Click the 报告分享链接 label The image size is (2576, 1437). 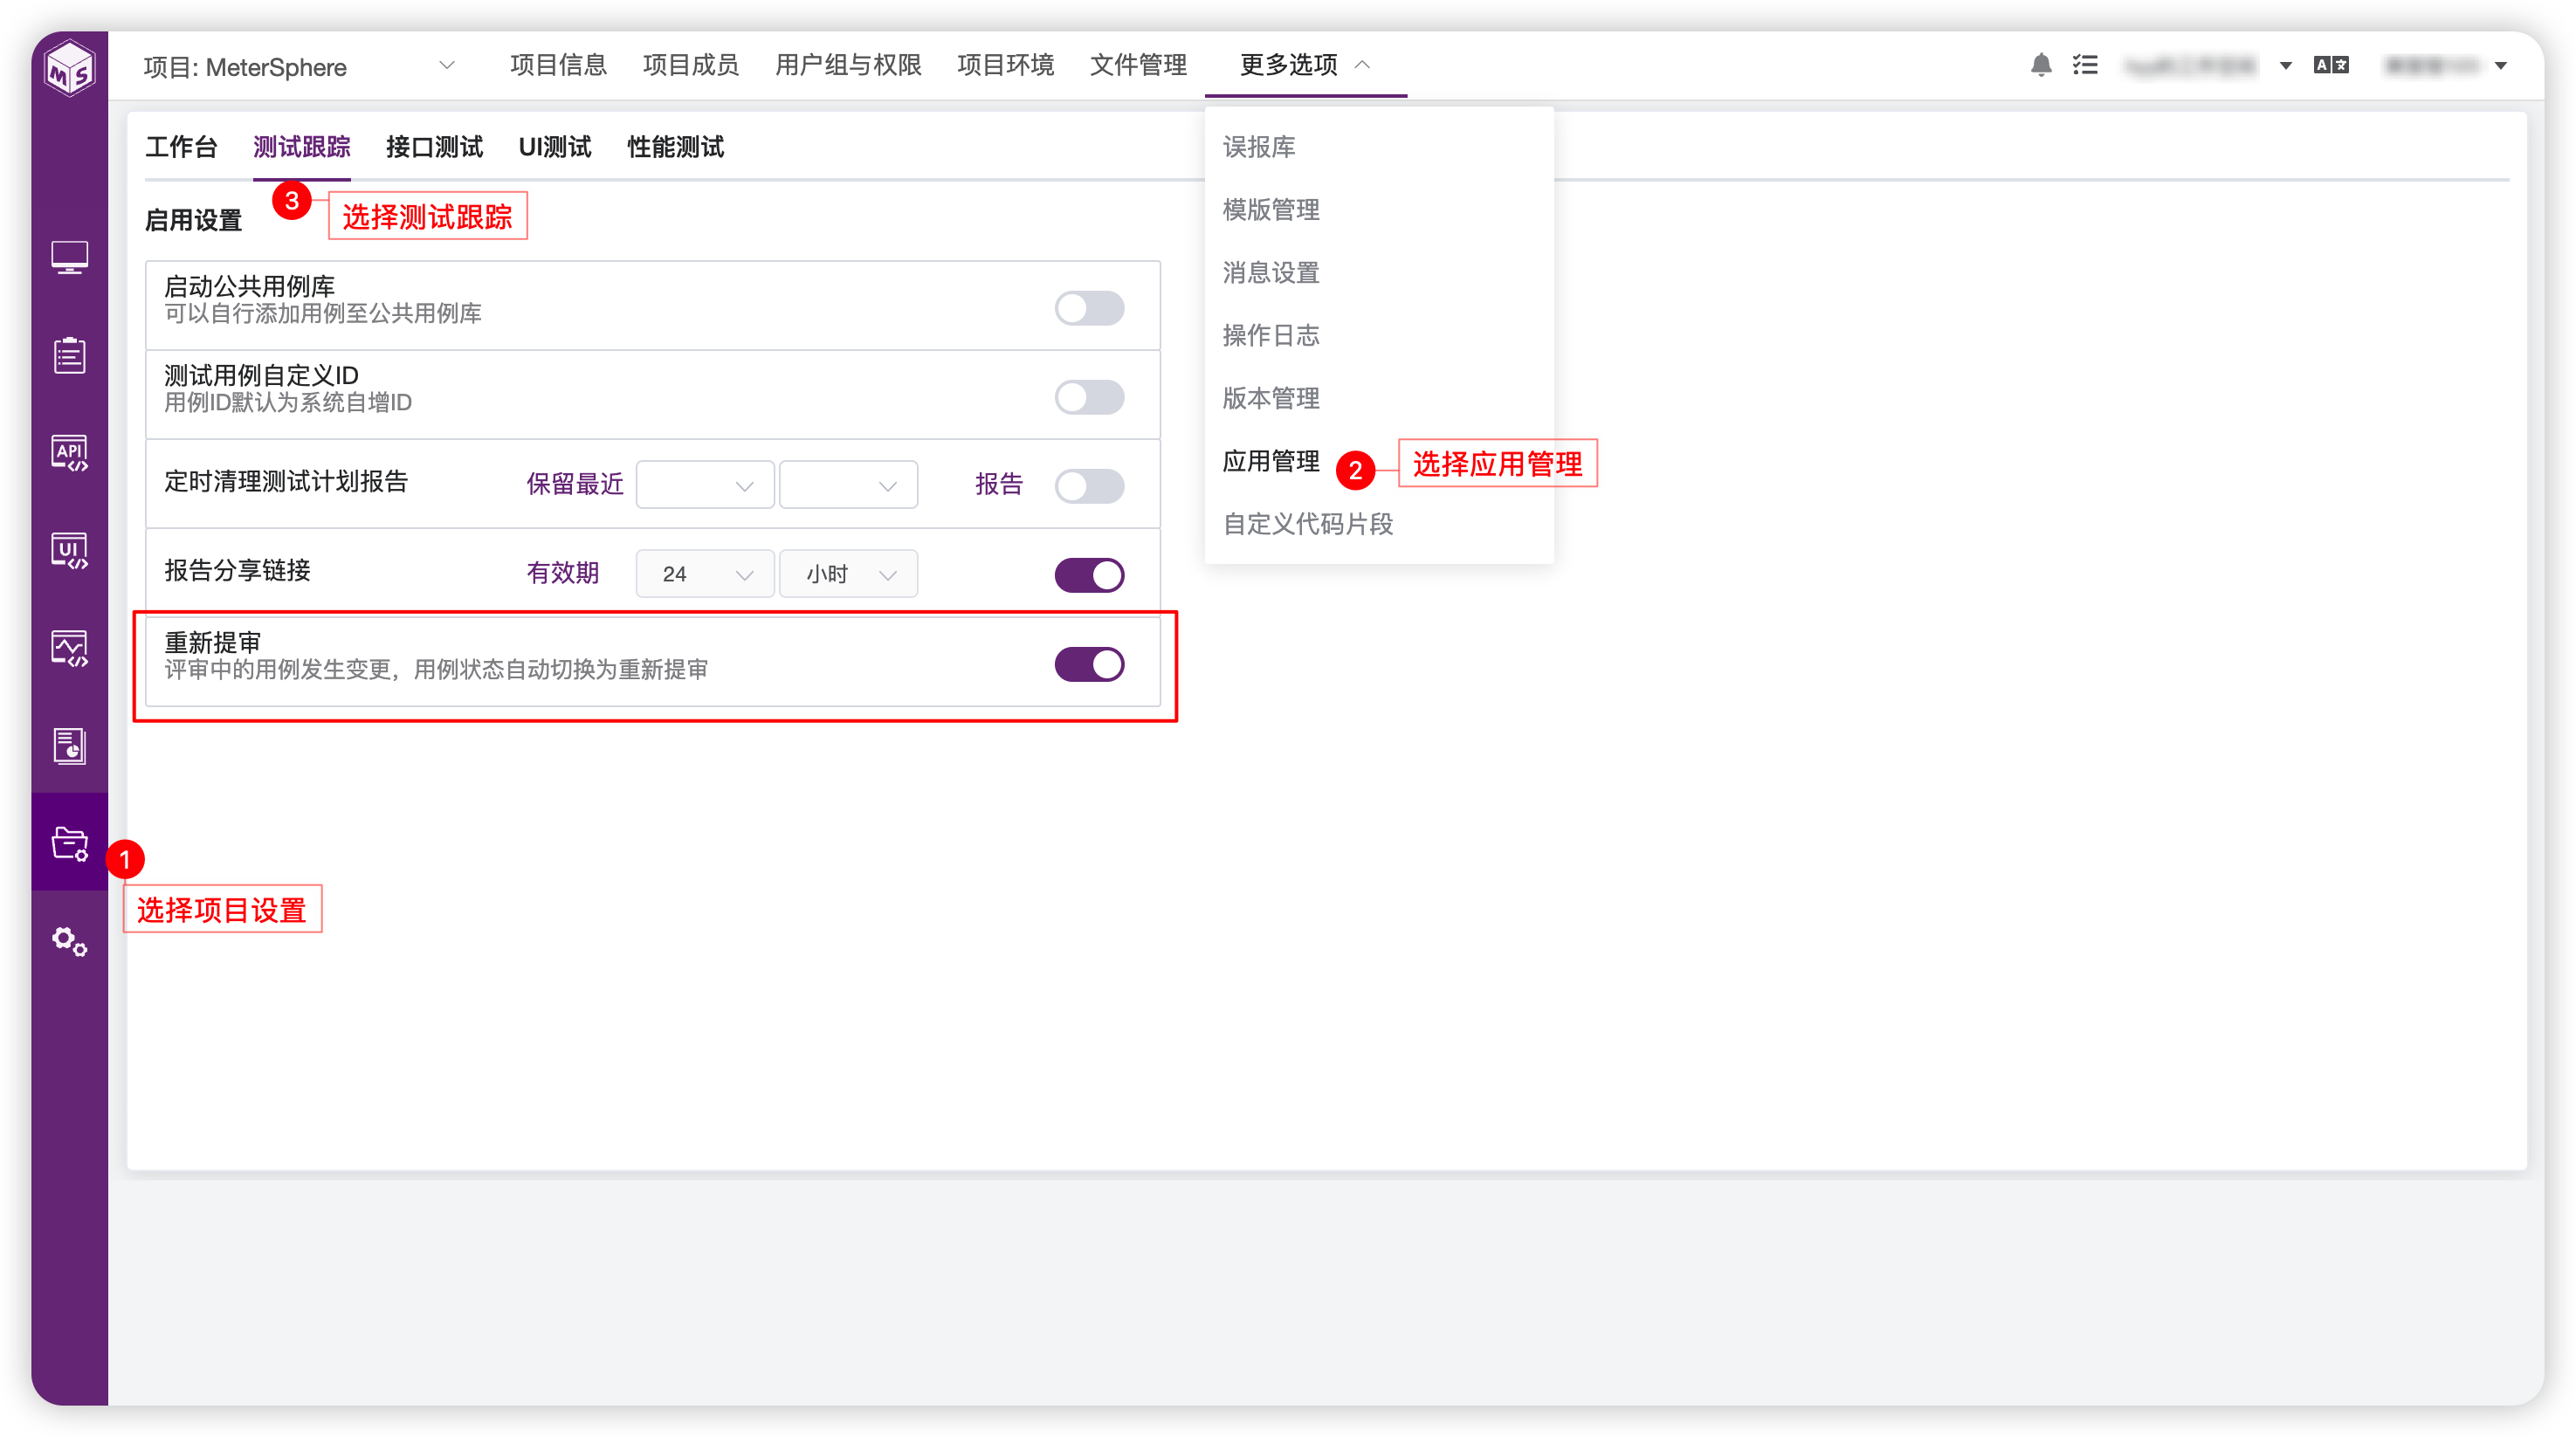(x=237, y=571)
